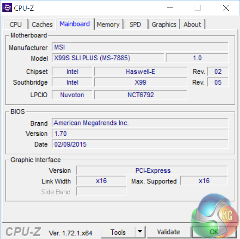Click the Chipset vendor field Intel
The image size is (240, 239).
tap(72, 71)
